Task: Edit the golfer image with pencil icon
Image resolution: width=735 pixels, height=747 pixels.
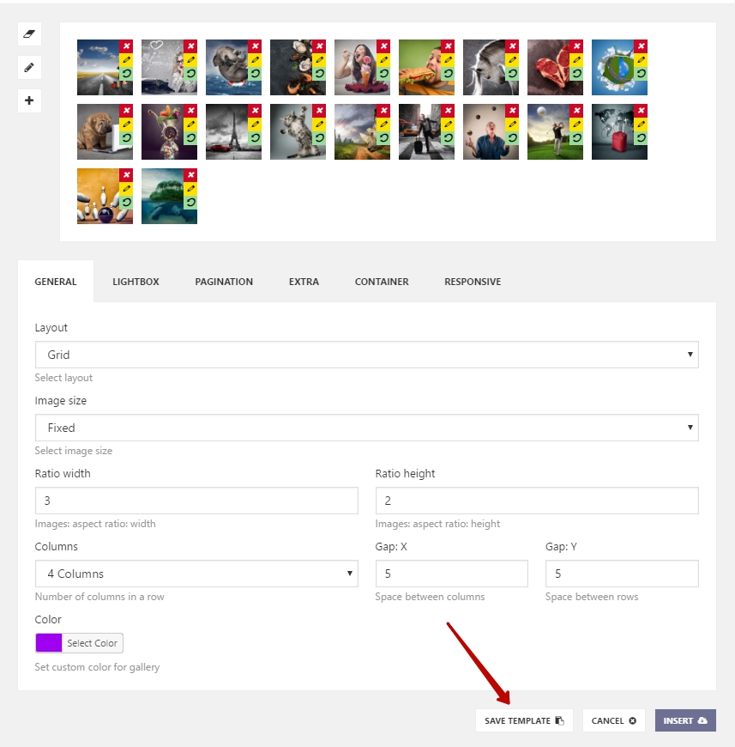Action: tap(576, 125)
